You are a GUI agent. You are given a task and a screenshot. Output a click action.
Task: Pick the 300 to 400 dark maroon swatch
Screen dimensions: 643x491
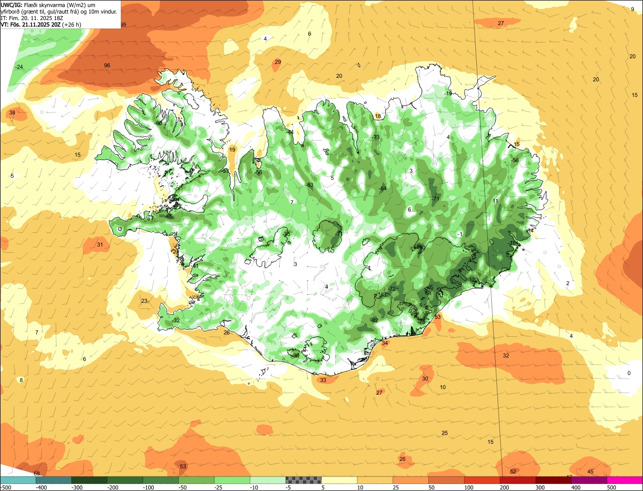click(553, 480)
